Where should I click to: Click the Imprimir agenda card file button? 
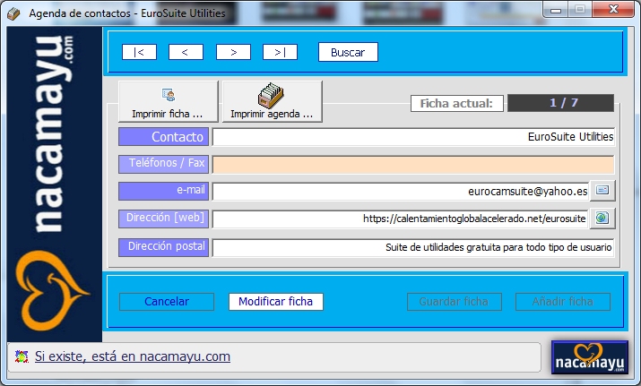pos(272,101)
